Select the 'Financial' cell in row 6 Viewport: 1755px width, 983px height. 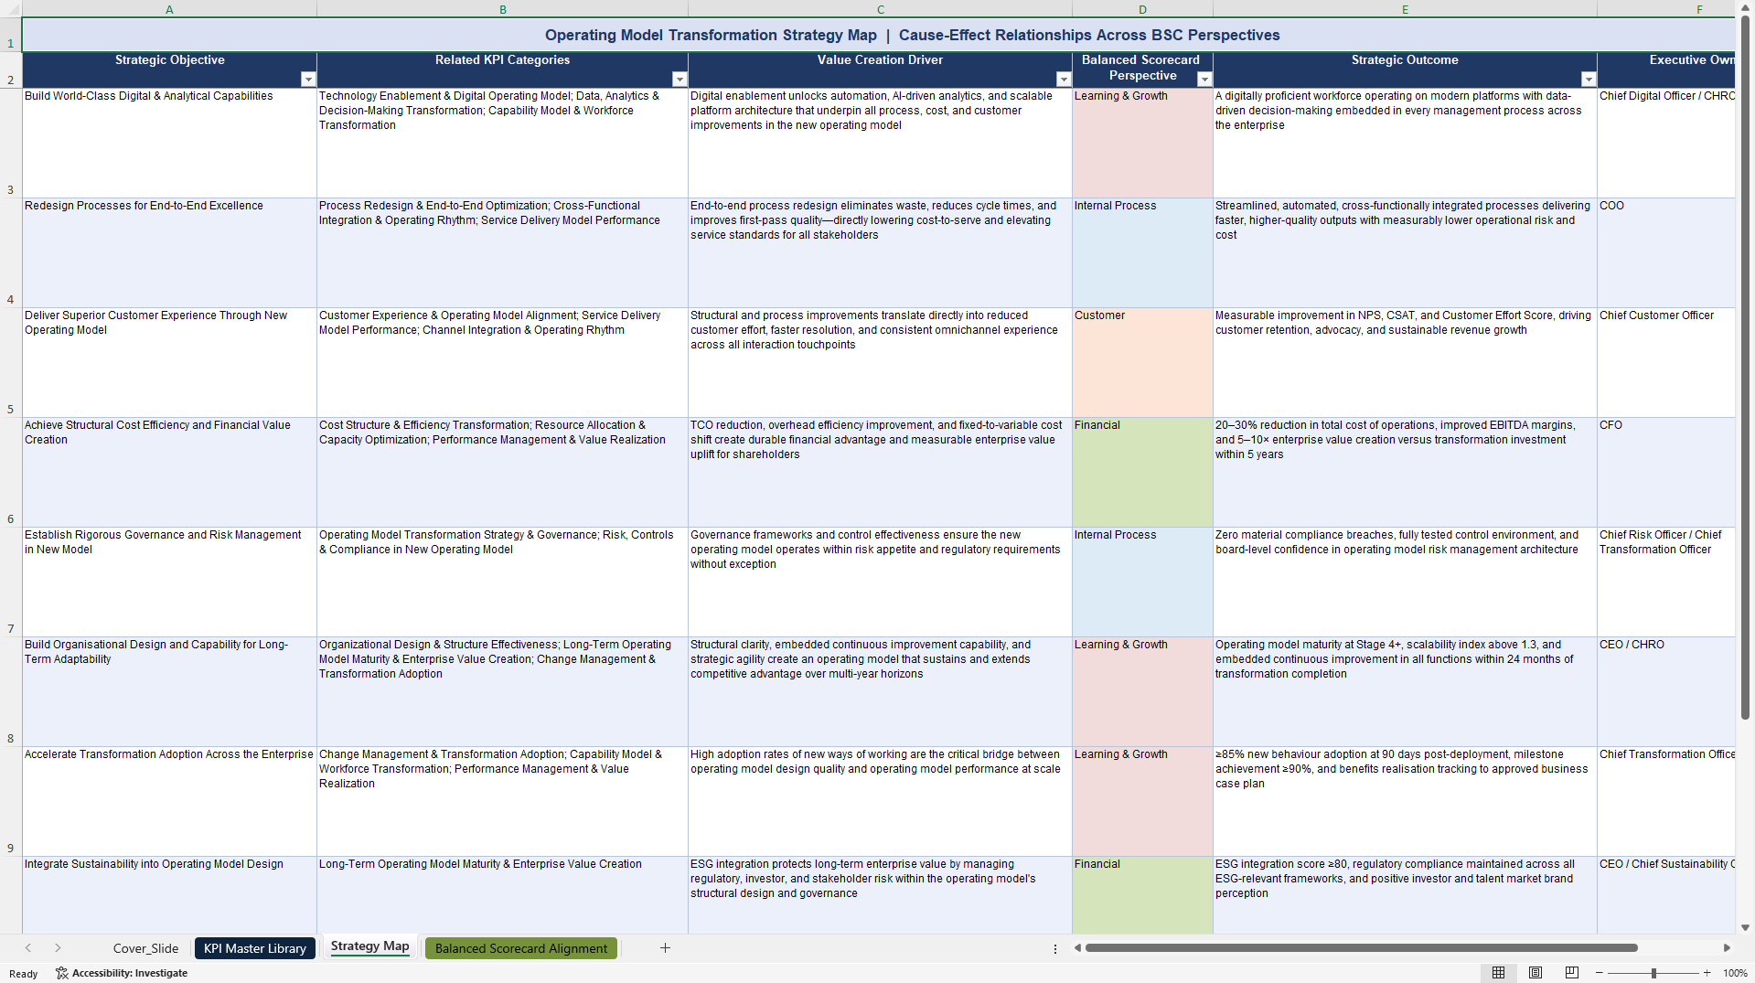coord(1142,473)
